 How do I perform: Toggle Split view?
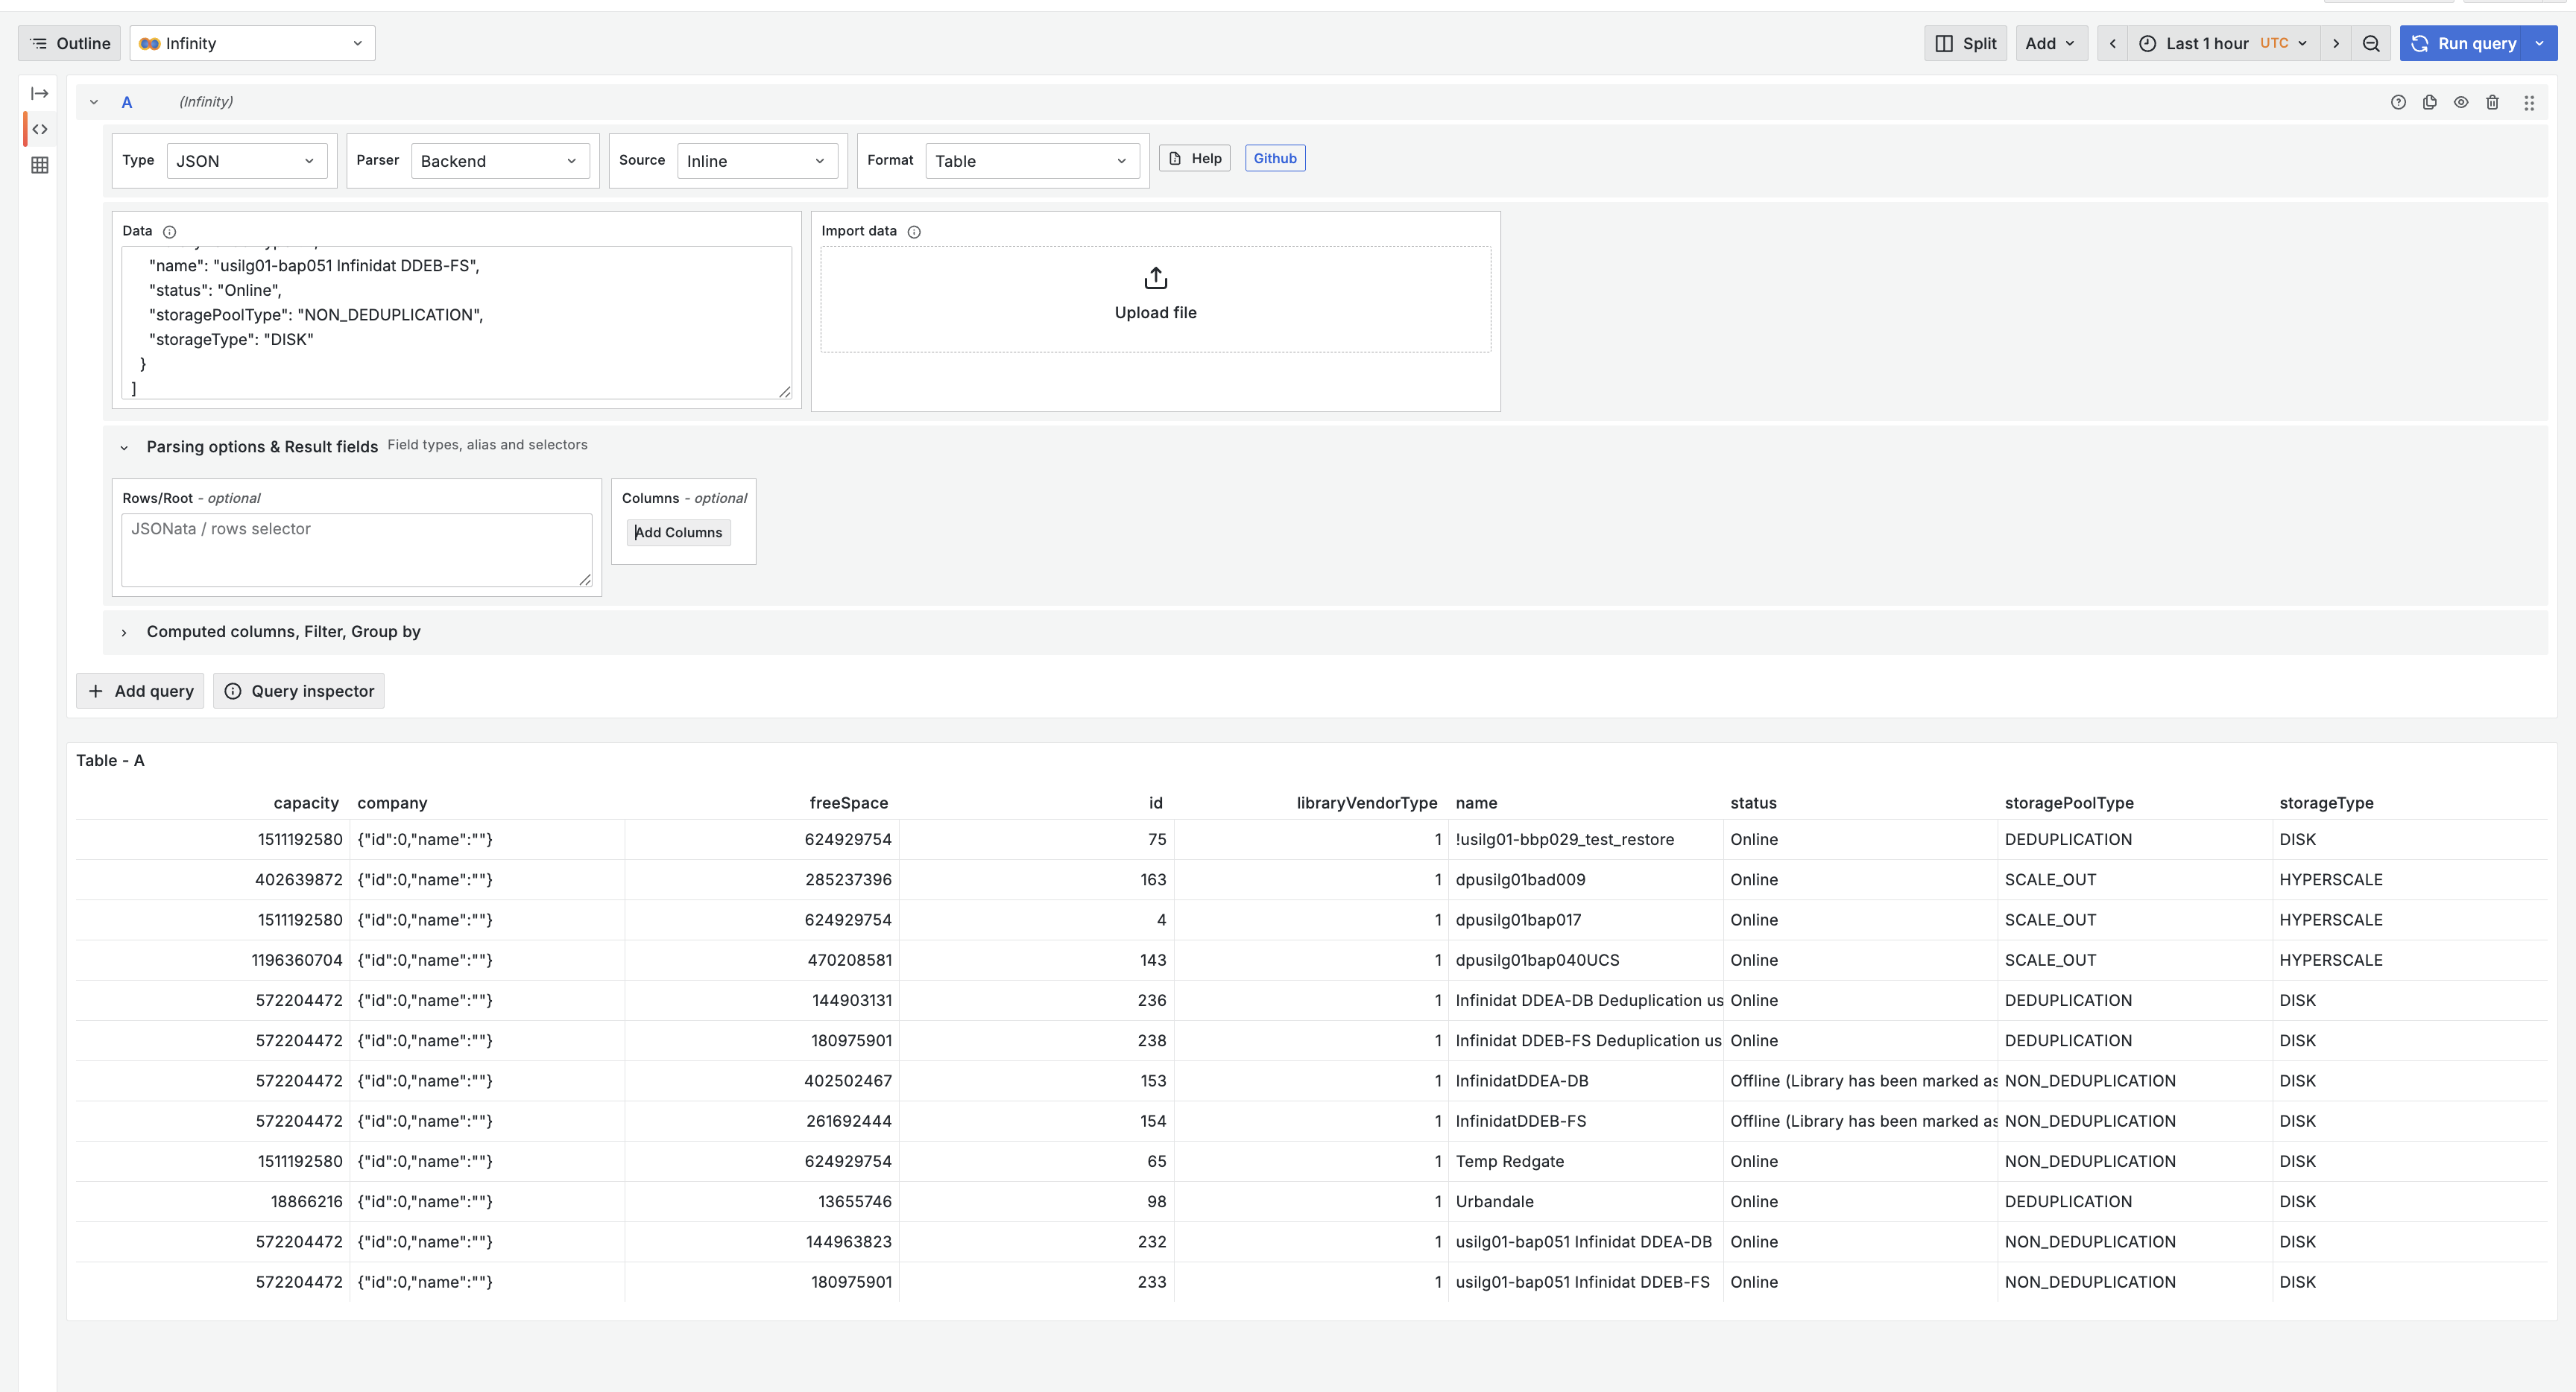coord(1965,43)
